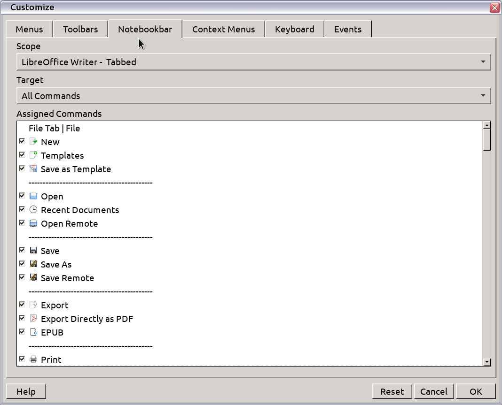Viewport: 502px width, 405px height.
Task: Click the Help button
Action: [26, 391]
